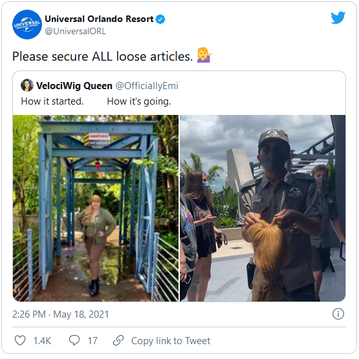Open VelociWig Queen's profile name
The width and height of the screenshot is (359, 359).
click(74, 86)
